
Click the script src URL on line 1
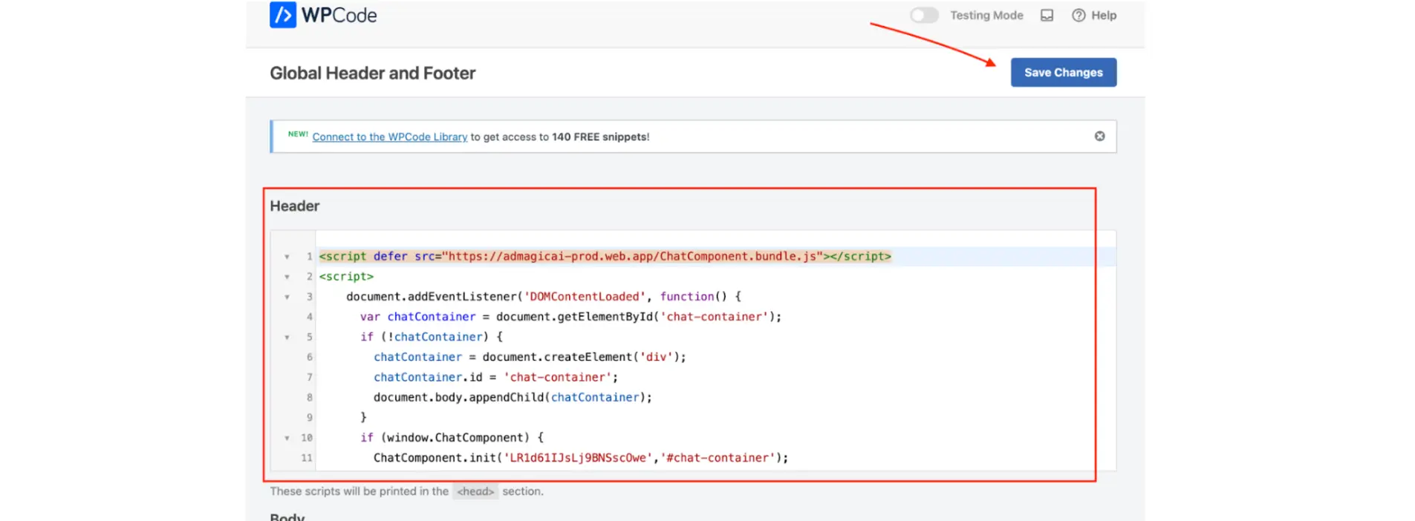tap(632, 257)
